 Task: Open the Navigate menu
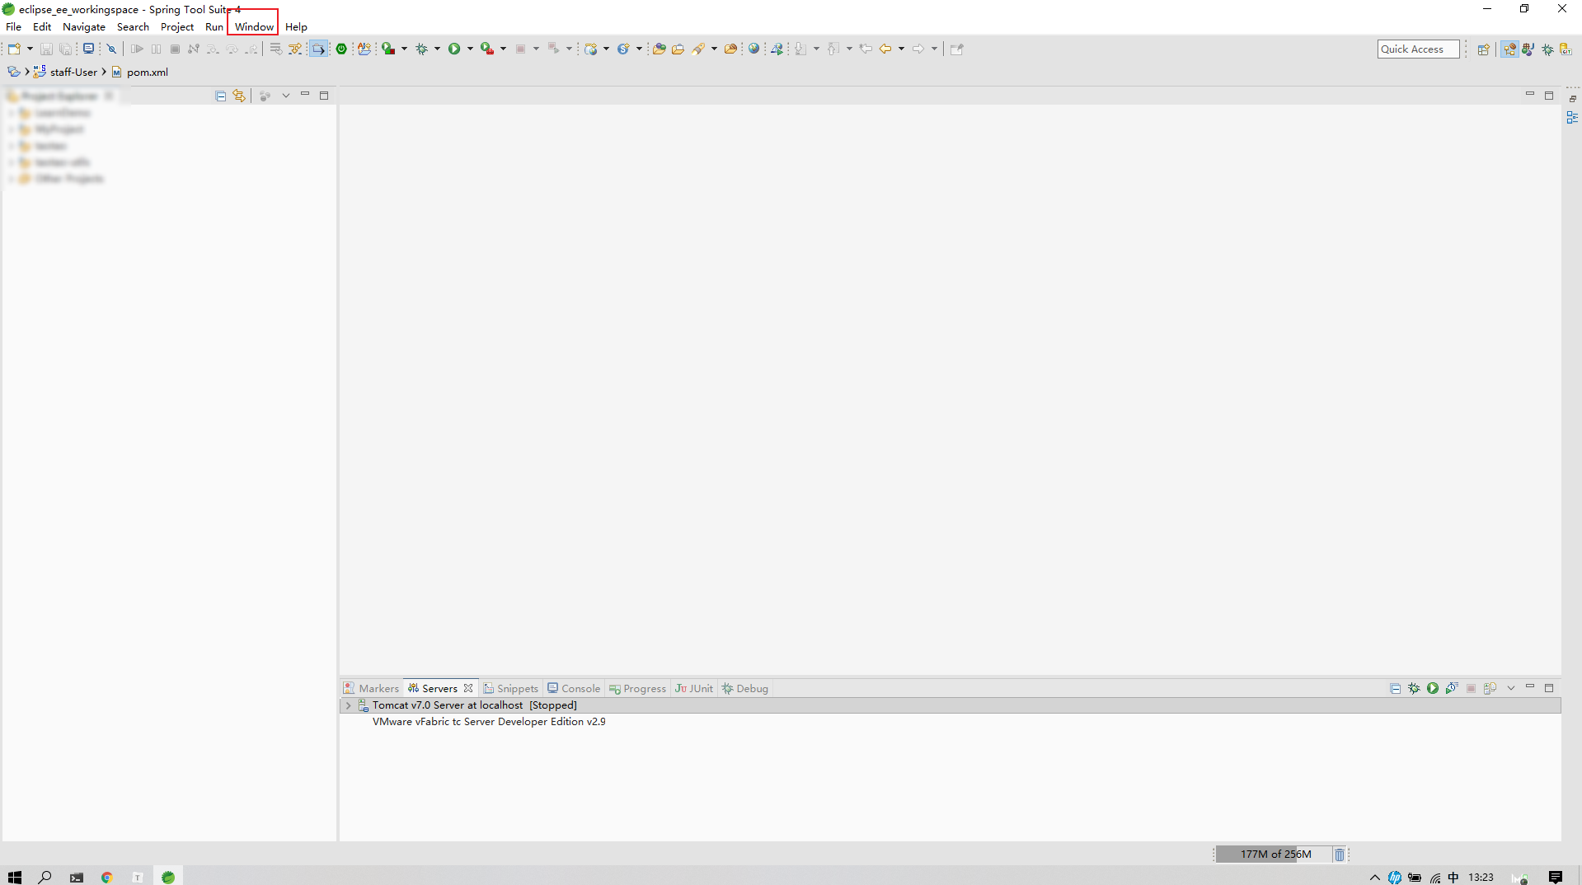[x=84, y=26]
